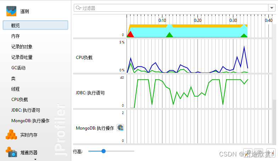Click the 遥测 section title

pyautogui.click(x=25, y=11)
